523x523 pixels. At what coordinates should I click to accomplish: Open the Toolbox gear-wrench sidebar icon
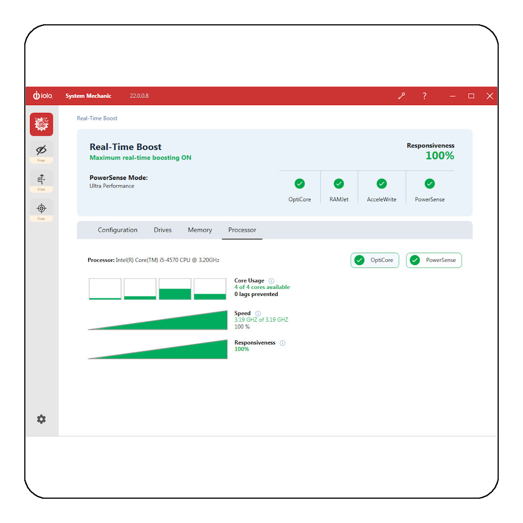pos(41,124)
